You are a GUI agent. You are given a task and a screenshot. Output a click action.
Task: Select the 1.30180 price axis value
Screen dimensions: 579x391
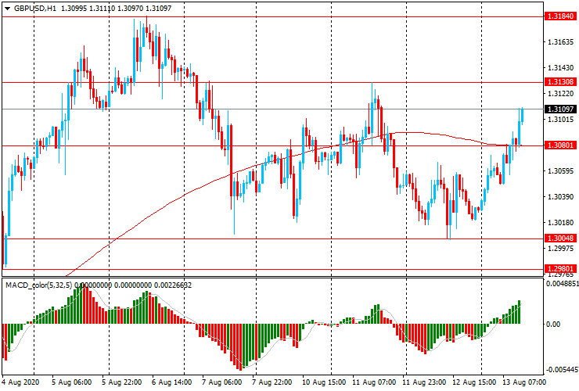561,223
